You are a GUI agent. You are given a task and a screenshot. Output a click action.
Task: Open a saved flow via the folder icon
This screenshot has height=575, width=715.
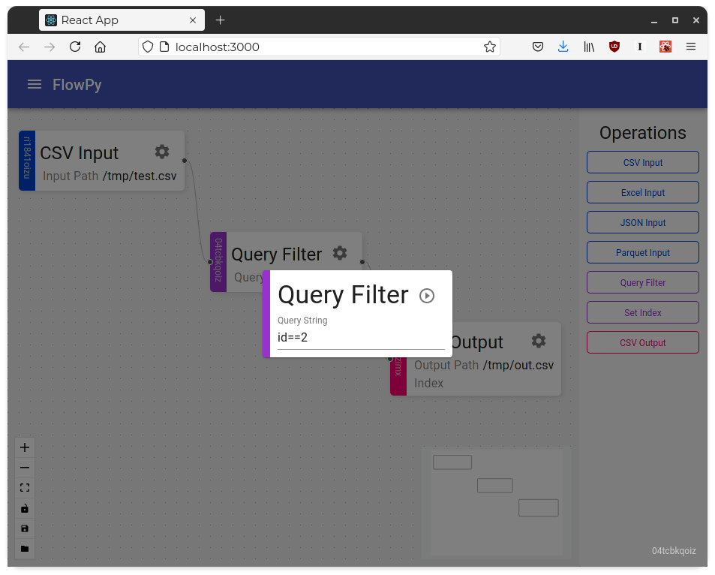[x=24, y=549]
